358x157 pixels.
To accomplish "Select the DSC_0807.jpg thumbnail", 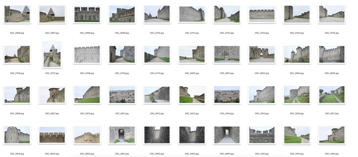I will click(x=52, y=95).
